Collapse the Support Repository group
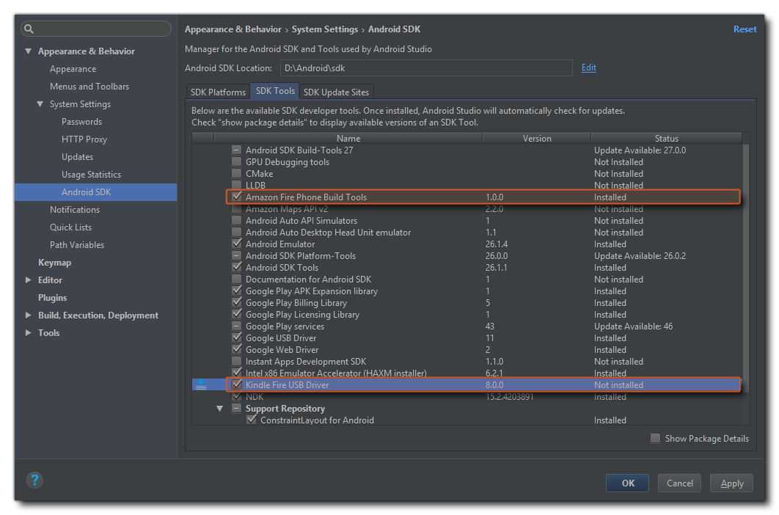Viewport: 779px width, 515px height. (x=220, y=409)
